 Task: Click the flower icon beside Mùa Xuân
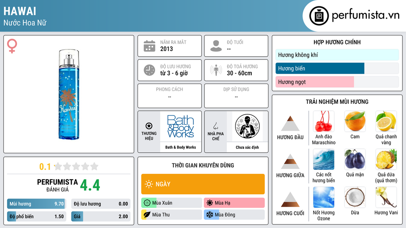click(147, 203)
